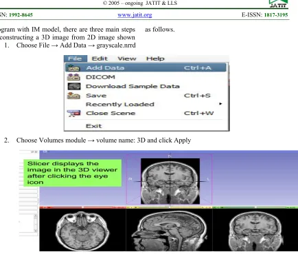The height and width of the screenshot is (263, 298).
Task: Click the DICOM icon in File menu
Action: [x=73, y=77]
